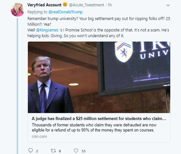Screen dimensions: 181x154
Task: Click the retweet count number 8
Action: pyautogui.click(x=60, y=151)
